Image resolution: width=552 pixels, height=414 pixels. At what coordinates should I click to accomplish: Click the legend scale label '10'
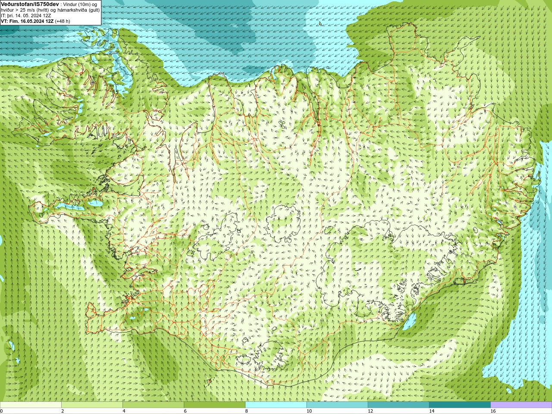(309, 411)
